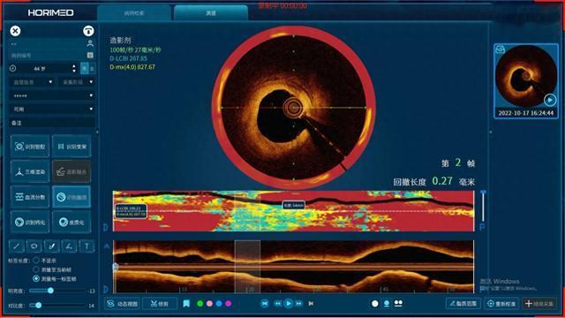
Task: Select the straight line measurement tool
Action: 17,246
